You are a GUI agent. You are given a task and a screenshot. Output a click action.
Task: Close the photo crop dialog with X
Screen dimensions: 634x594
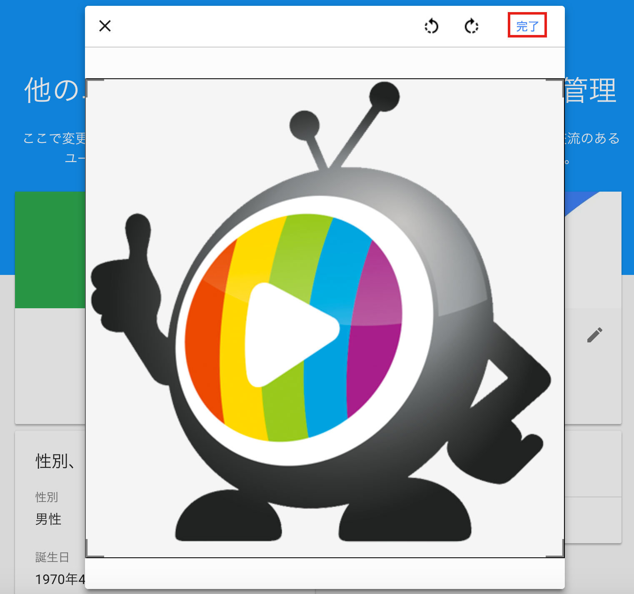[105, 26]
